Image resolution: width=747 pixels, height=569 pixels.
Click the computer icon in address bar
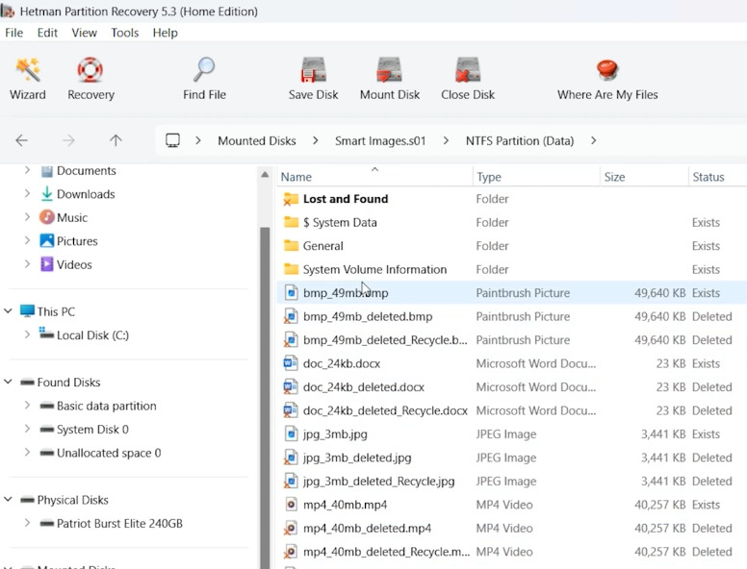point(172,140)
